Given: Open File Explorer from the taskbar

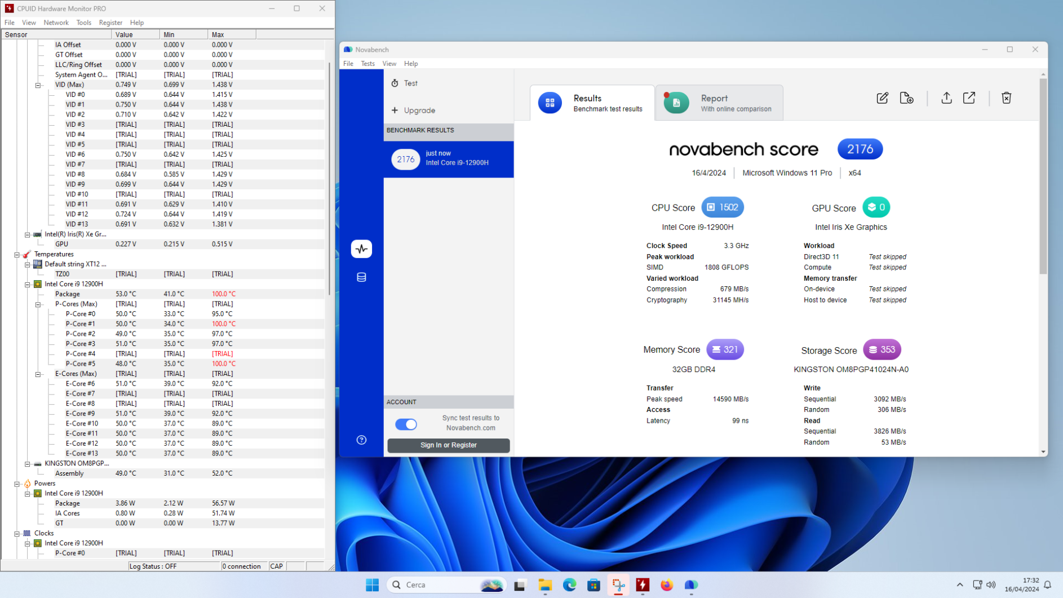Looking at the screenshot, I should click(x=544, y=585).
